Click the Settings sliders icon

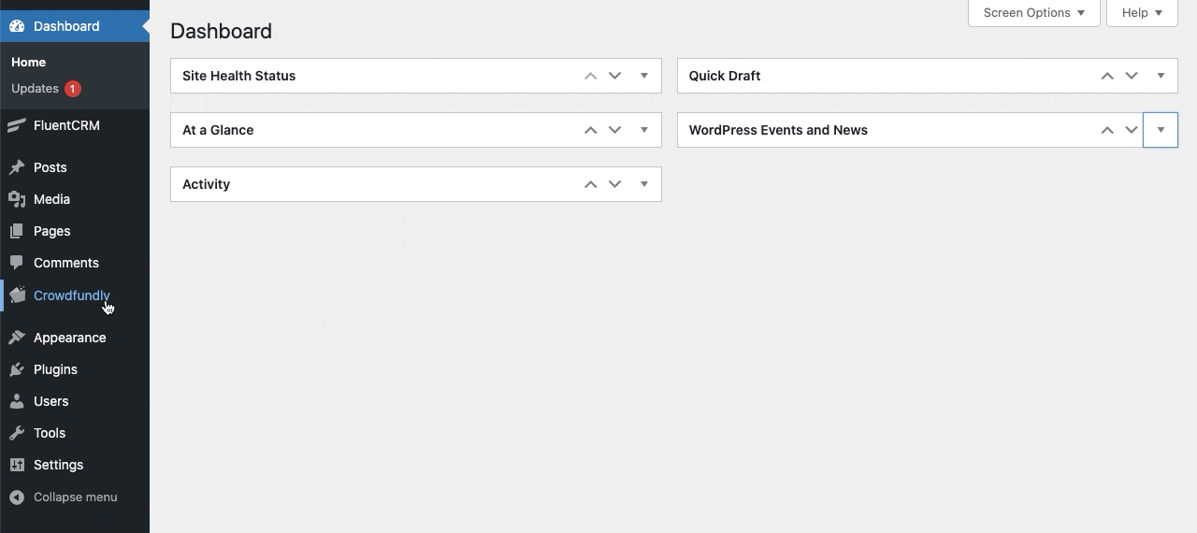click(17, 465)
